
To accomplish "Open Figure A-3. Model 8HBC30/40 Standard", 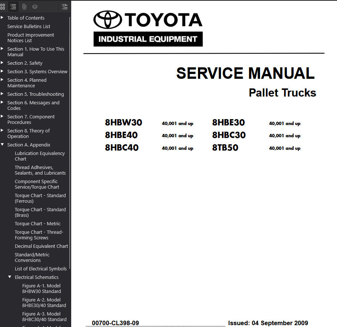I will (x=44, y=317).
